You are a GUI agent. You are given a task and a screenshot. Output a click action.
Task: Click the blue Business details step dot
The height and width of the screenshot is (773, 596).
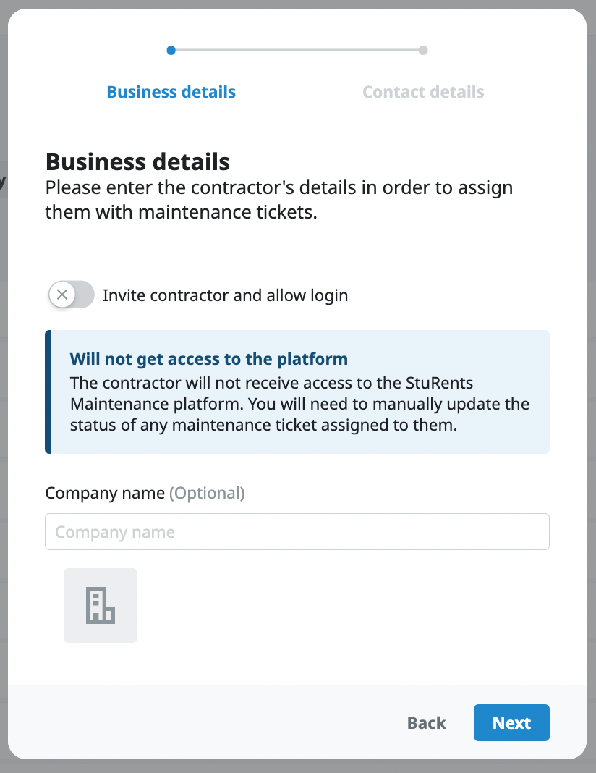point(171,51)
